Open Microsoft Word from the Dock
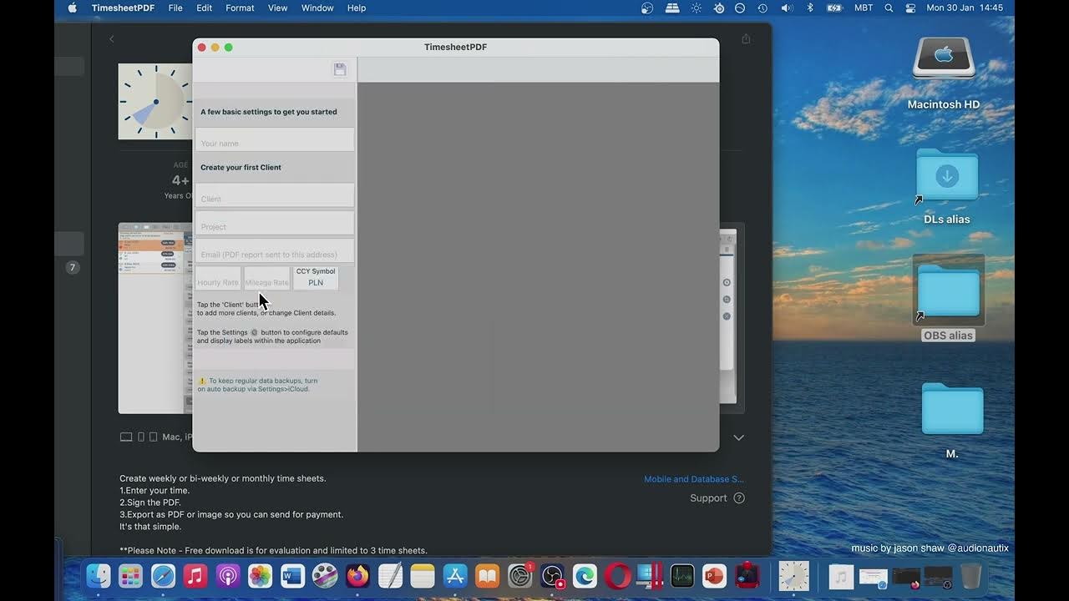 click(292, 576)
